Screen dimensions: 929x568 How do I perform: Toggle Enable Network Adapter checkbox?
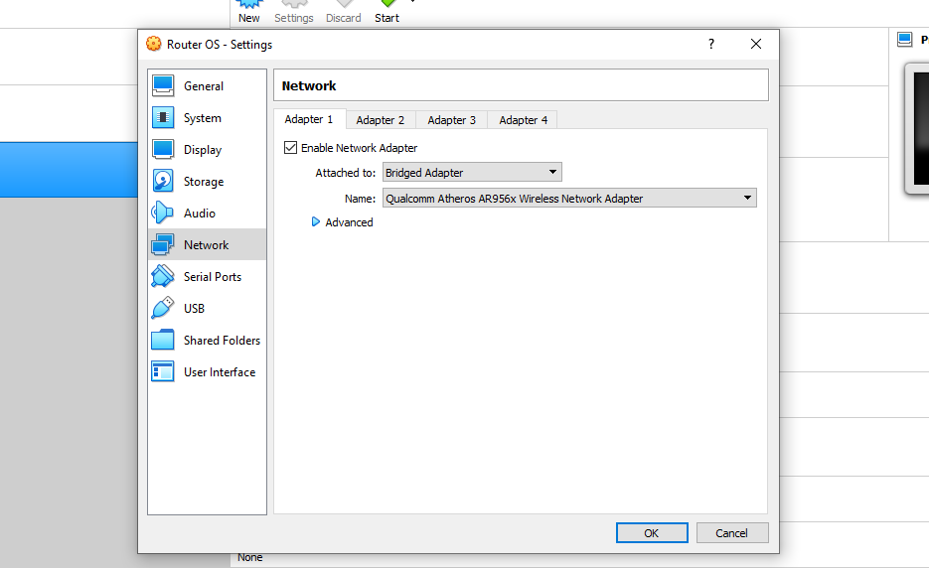click(290, 148)
